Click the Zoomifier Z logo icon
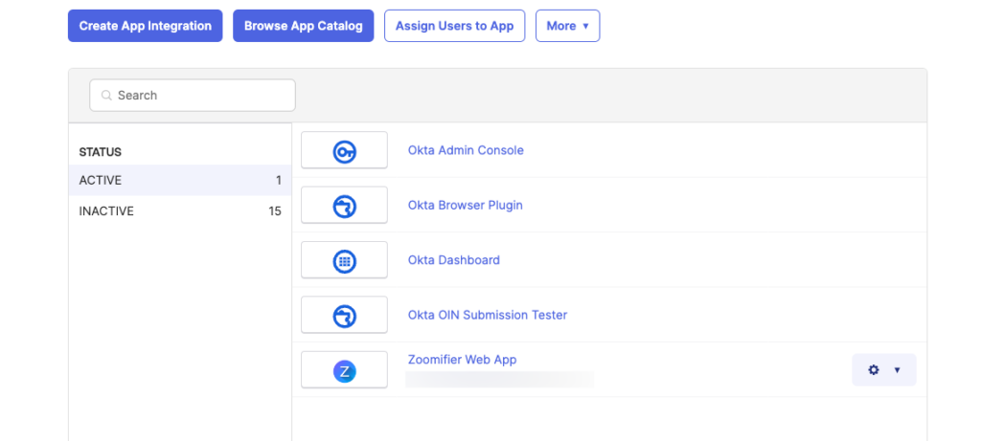 [x=344, y=372]
